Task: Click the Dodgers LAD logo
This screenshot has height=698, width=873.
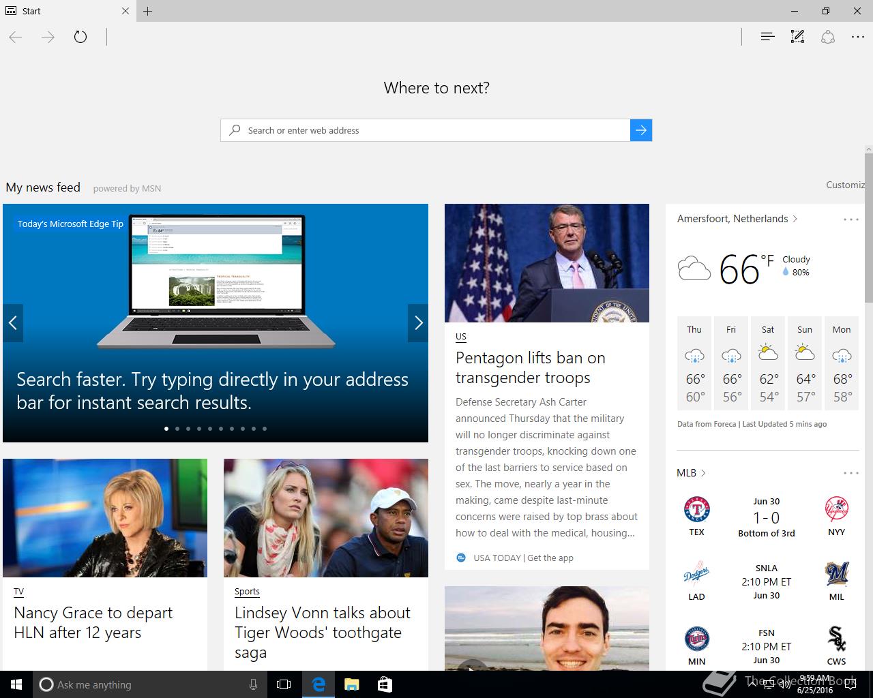Action: point(697,575)
